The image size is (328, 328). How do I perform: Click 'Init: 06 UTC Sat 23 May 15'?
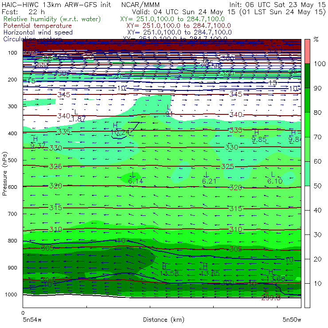pyautogui.click(x=277, y=4)
